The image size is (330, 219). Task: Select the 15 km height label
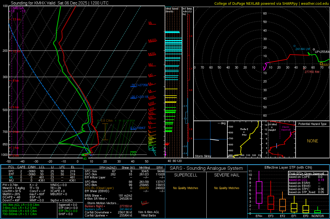16,19
